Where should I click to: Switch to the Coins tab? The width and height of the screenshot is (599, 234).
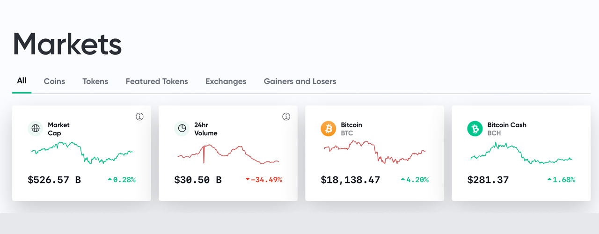54,81
